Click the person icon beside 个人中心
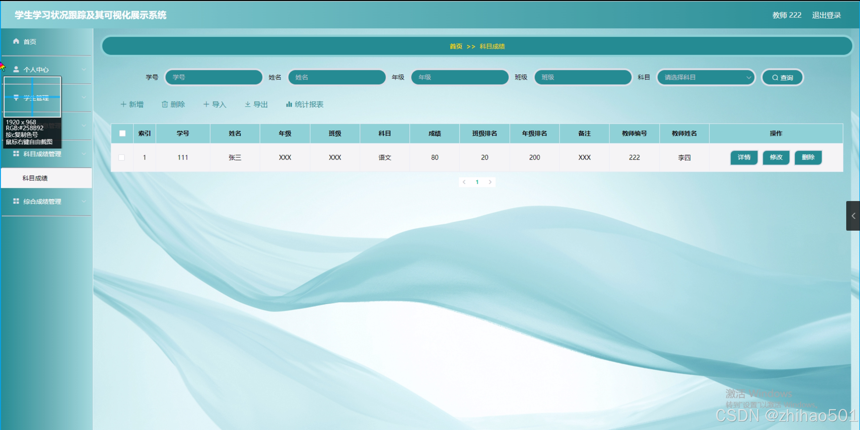860x430 pixels. click(x=16, y=69)
